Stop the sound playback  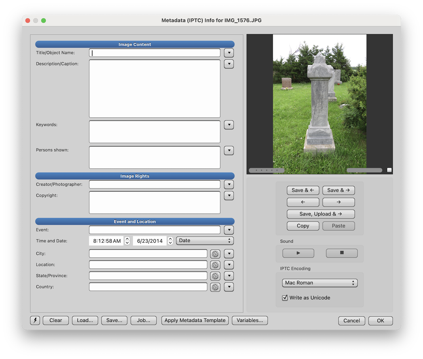coord(341,253)
